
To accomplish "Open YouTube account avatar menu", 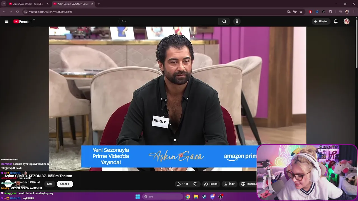I will [x=347, y=21].
